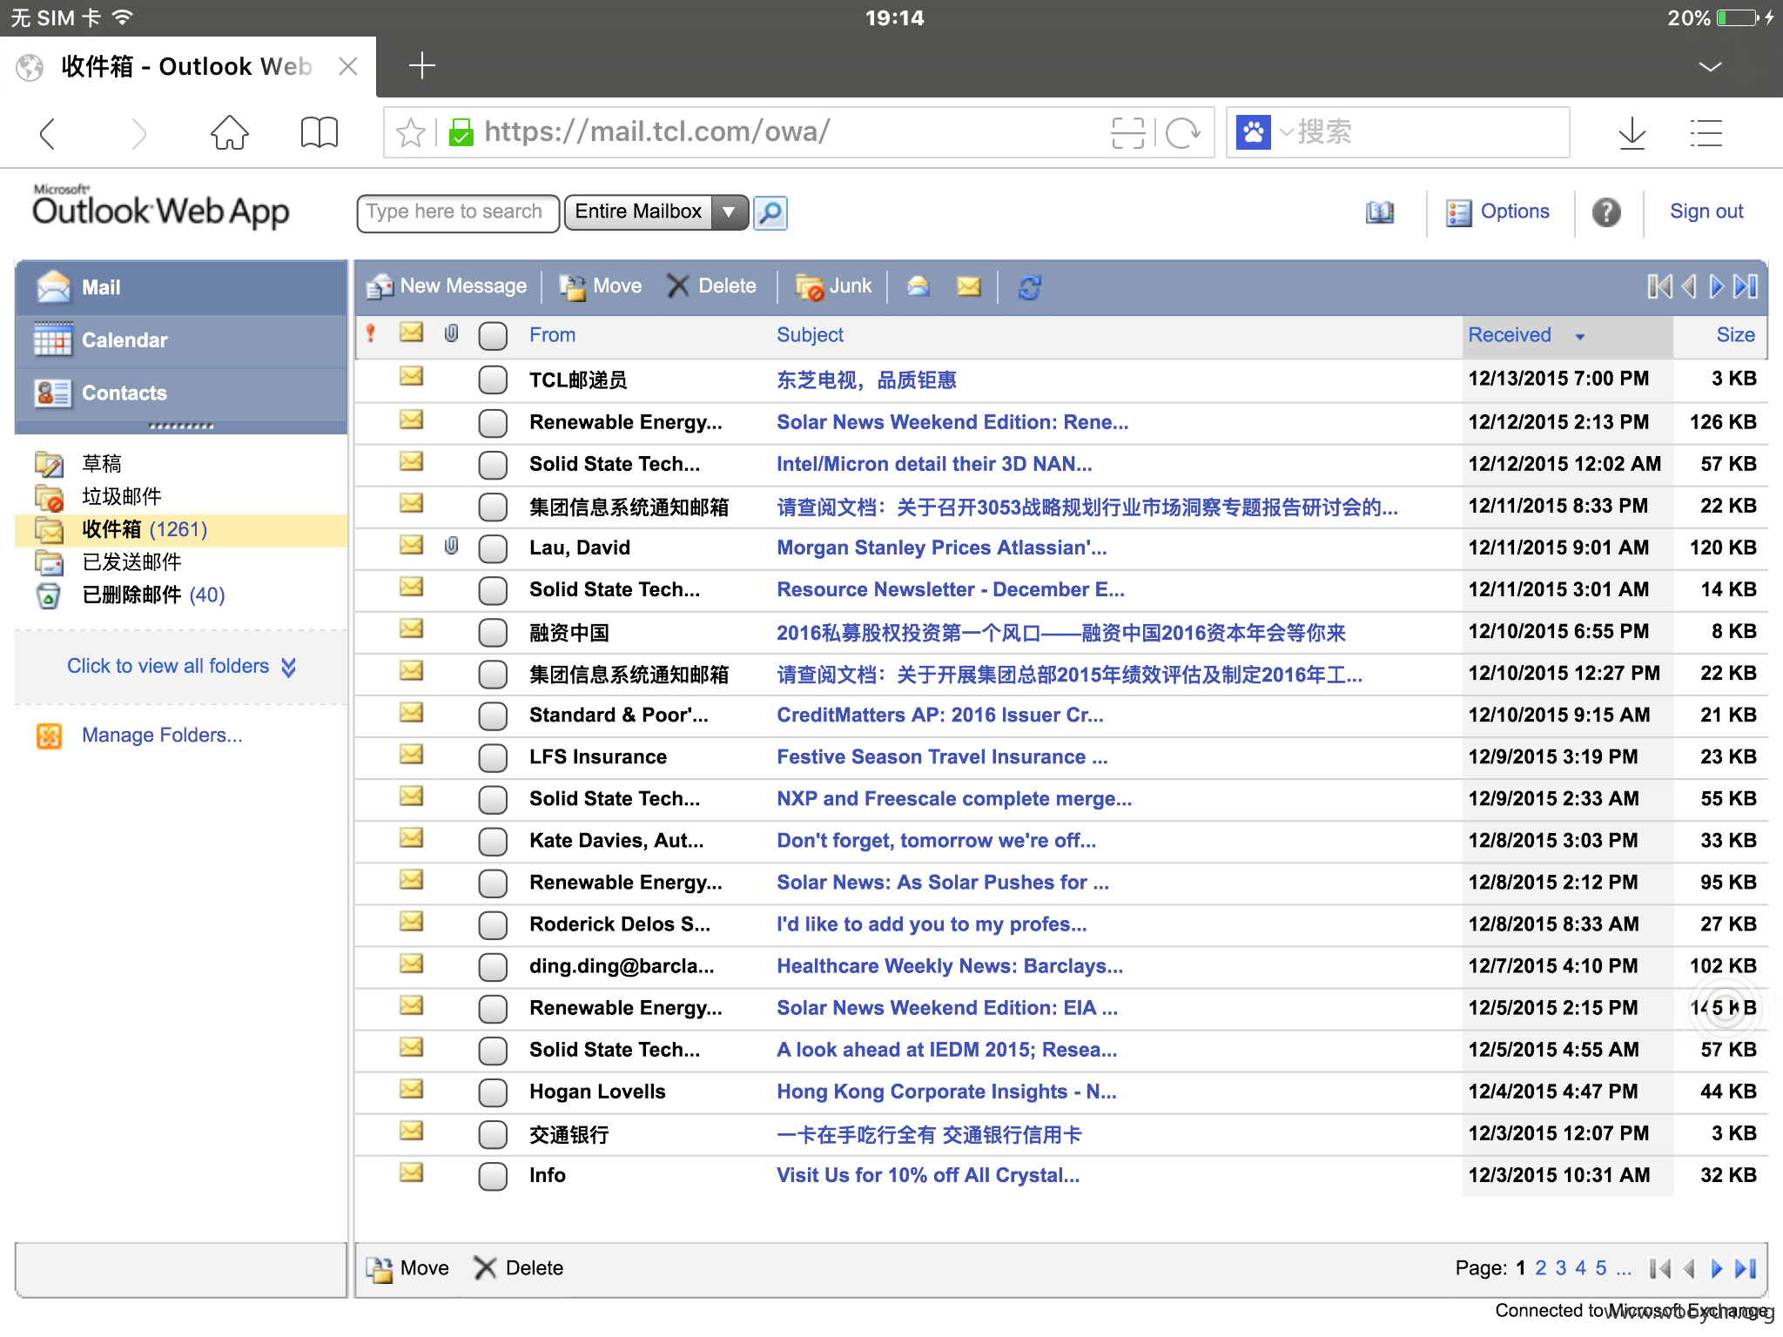Click the mark as unread envelope icon
1783x1337 pixels.
pyautogui.click(x=968, y=286)
